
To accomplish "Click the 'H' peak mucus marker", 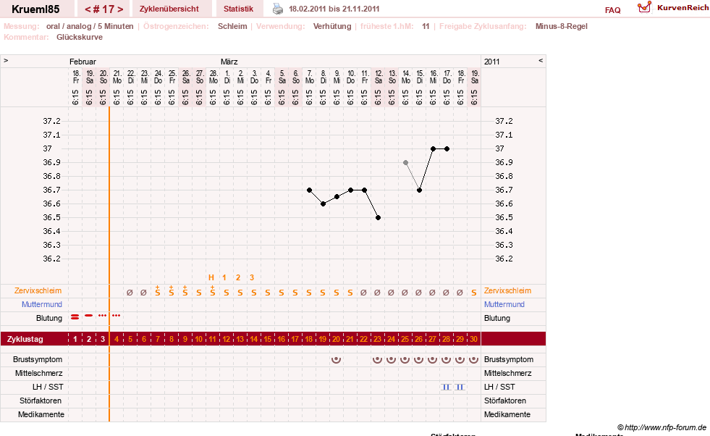I will (211, 277).
